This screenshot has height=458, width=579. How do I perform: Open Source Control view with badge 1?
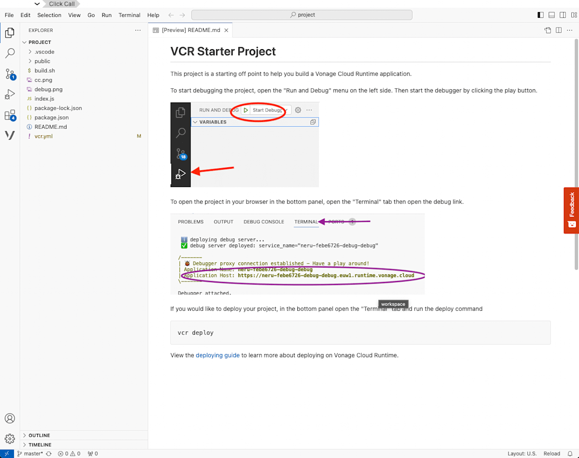click(10, 74)
